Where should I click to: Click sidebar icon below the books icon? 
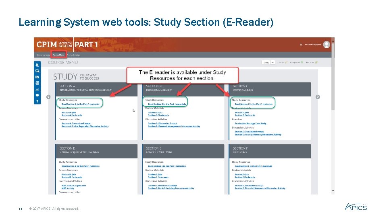(x=37, y=83)
